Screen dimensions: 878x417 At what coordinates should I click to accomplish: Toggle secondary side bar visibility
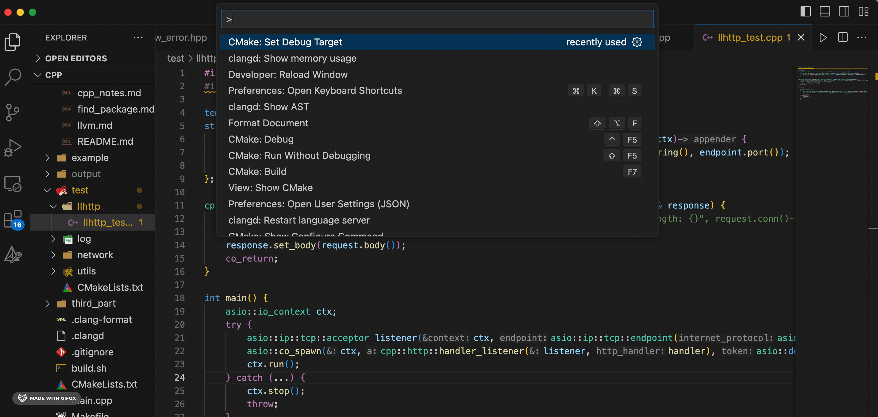pos(844,11)
